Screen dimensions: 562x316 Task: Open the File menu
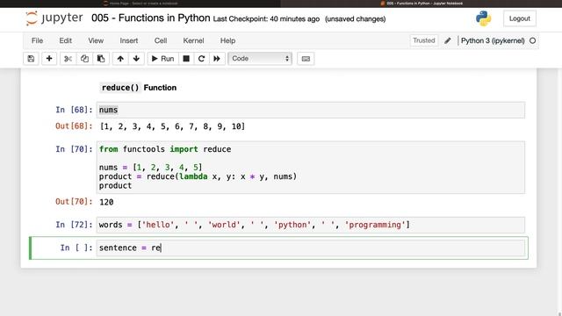coord(37,41)
